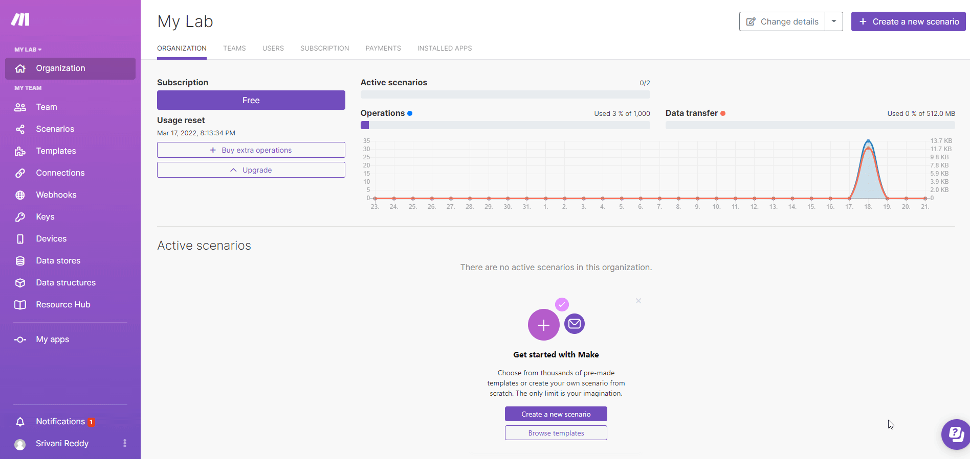Click the Active scenarios progress bar
The height and width of the screenshot is (459, 970).
click(x=505, y=94)
